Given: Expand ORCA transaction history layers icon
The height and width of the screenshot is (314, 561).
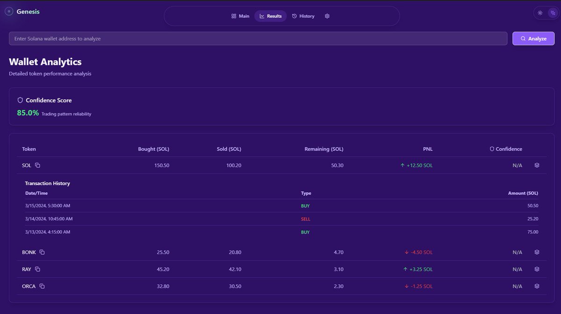Looking at the screenshot, I should click(537, 286).
